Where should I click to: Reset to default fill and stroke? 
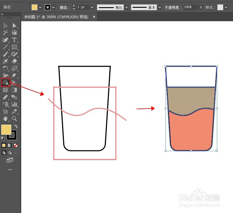point(3,138)
